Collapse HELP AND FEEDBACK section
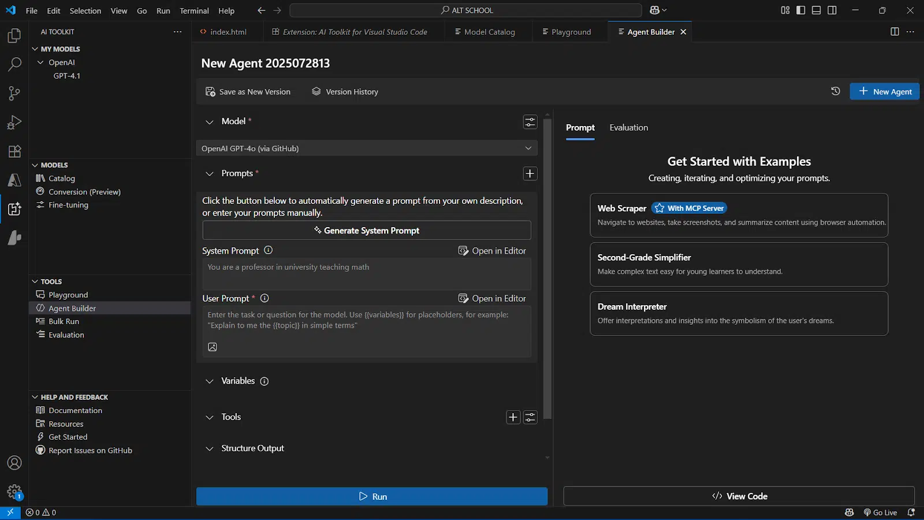 35,397
